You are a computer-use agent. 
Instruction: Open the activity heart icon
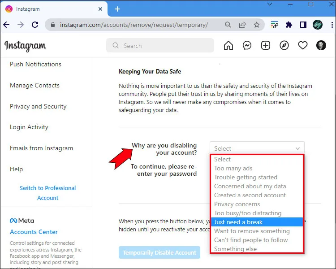pyautogui.click(x=302, y=45)
